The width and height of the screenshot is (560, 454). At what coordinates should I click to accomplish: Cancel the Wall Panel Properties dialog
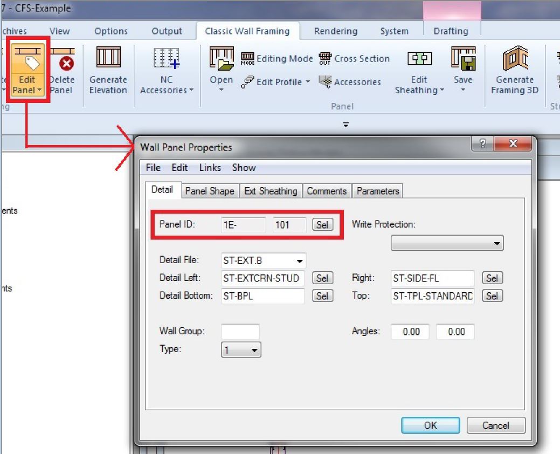coord(495,425)
